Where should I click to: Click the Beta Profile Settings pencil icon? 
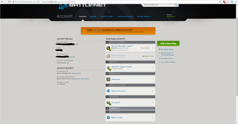(159, 62)
